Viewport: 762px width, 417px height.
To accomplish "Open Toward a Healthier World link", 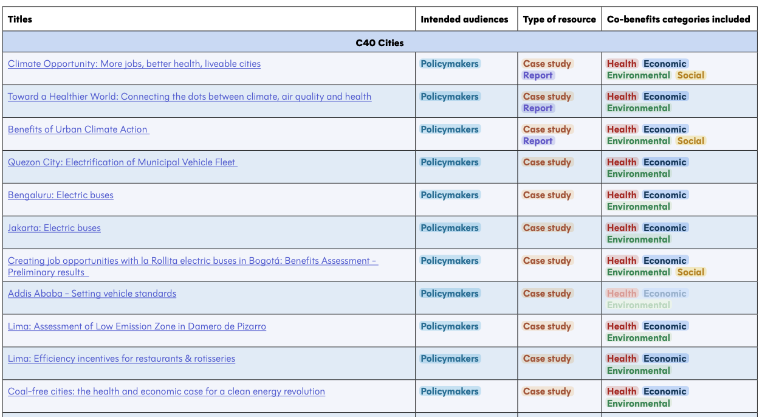I will tap(190, 97).
